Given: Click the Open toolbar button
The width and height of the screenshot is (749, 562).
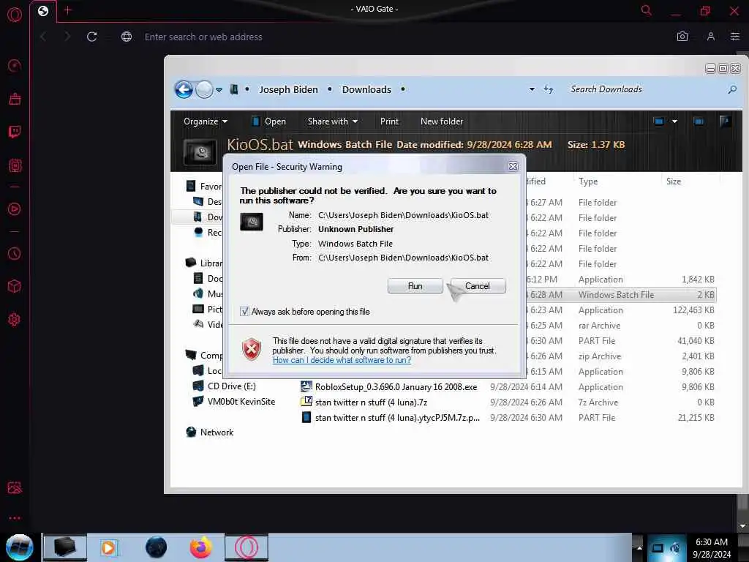Looking at the screenshot, I should (269, 121).
